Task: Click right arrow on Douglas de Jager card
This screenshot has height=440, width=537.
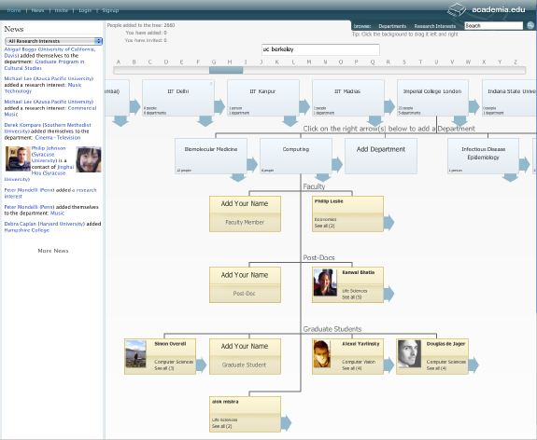Action: click(473, 364)
